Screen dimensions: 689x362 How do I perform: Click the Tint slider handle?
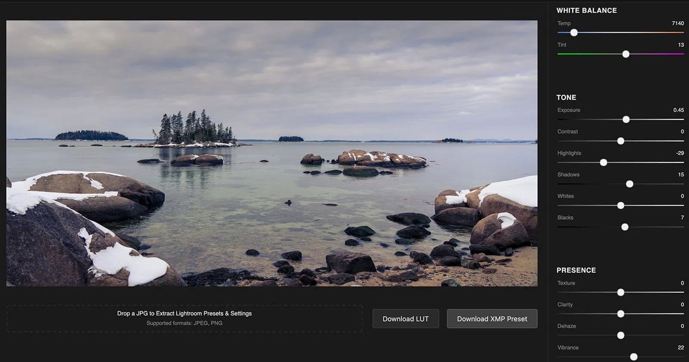(626, 54)
